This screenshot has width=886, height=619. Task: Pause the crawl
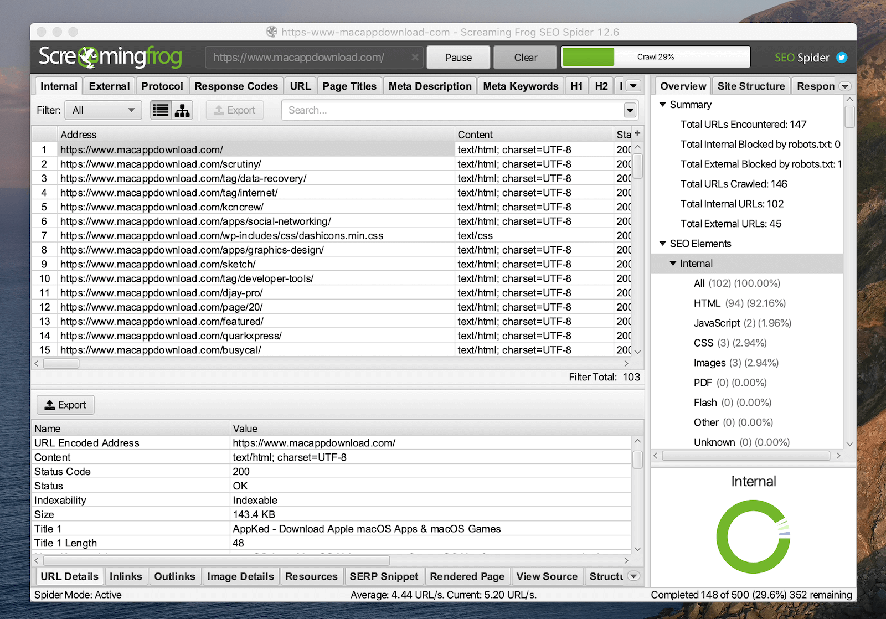459,57
